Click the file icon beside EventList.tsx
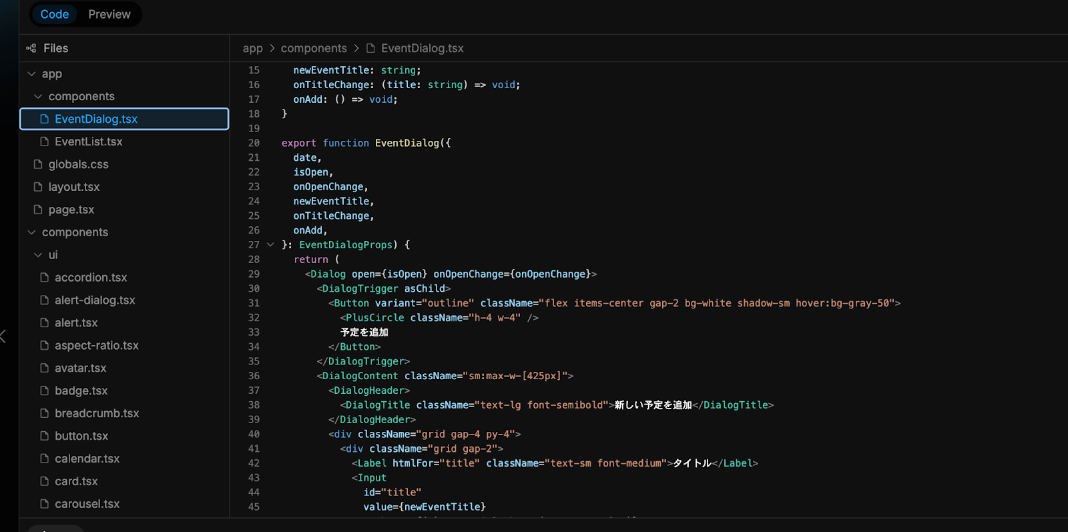The height and width of the screenshot is (532, 1068). pos(45,142)
